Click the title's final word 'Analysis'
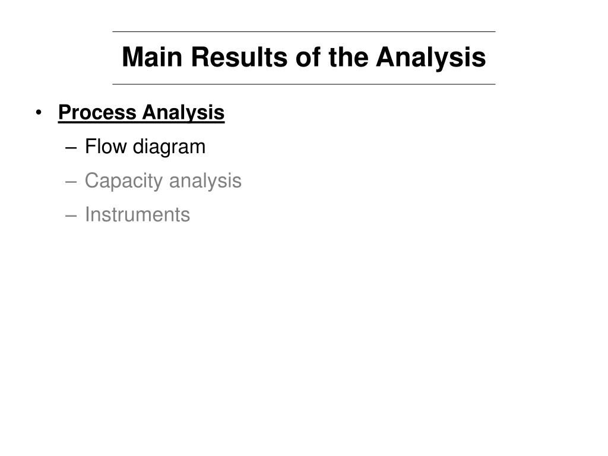The height and width of the screenshot is (456, 608). click(x=431, y=58)
